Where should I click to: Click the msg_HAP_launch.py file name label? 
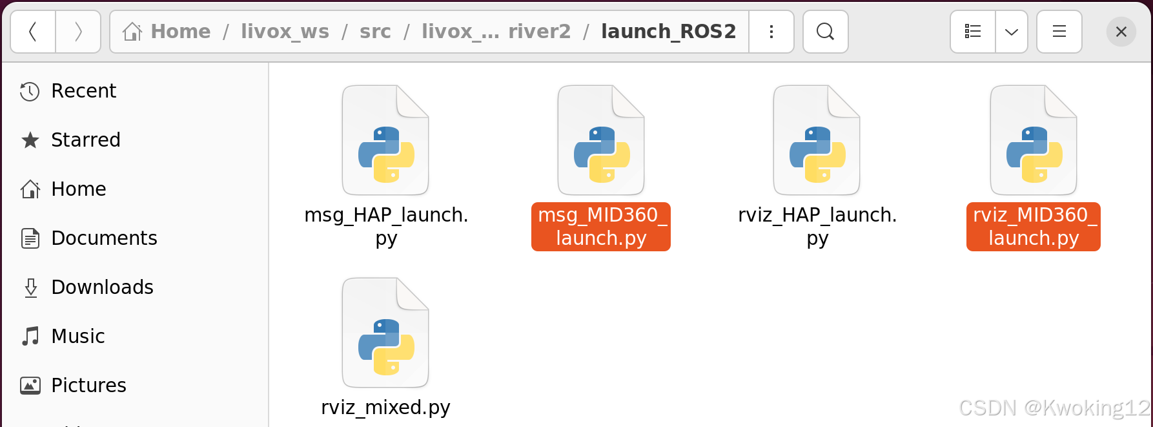tap(386, 227)
